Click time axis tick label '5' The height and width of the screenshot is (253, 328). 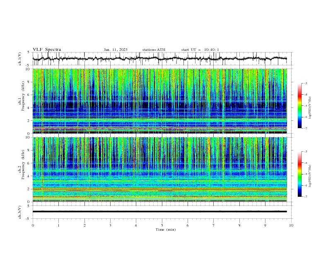pos(162,225)
